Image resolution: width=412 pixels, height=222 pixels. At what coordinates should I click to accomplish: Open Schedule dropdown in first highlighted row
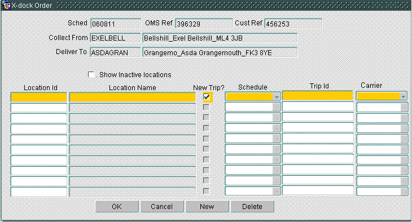[x=277, y=97]
